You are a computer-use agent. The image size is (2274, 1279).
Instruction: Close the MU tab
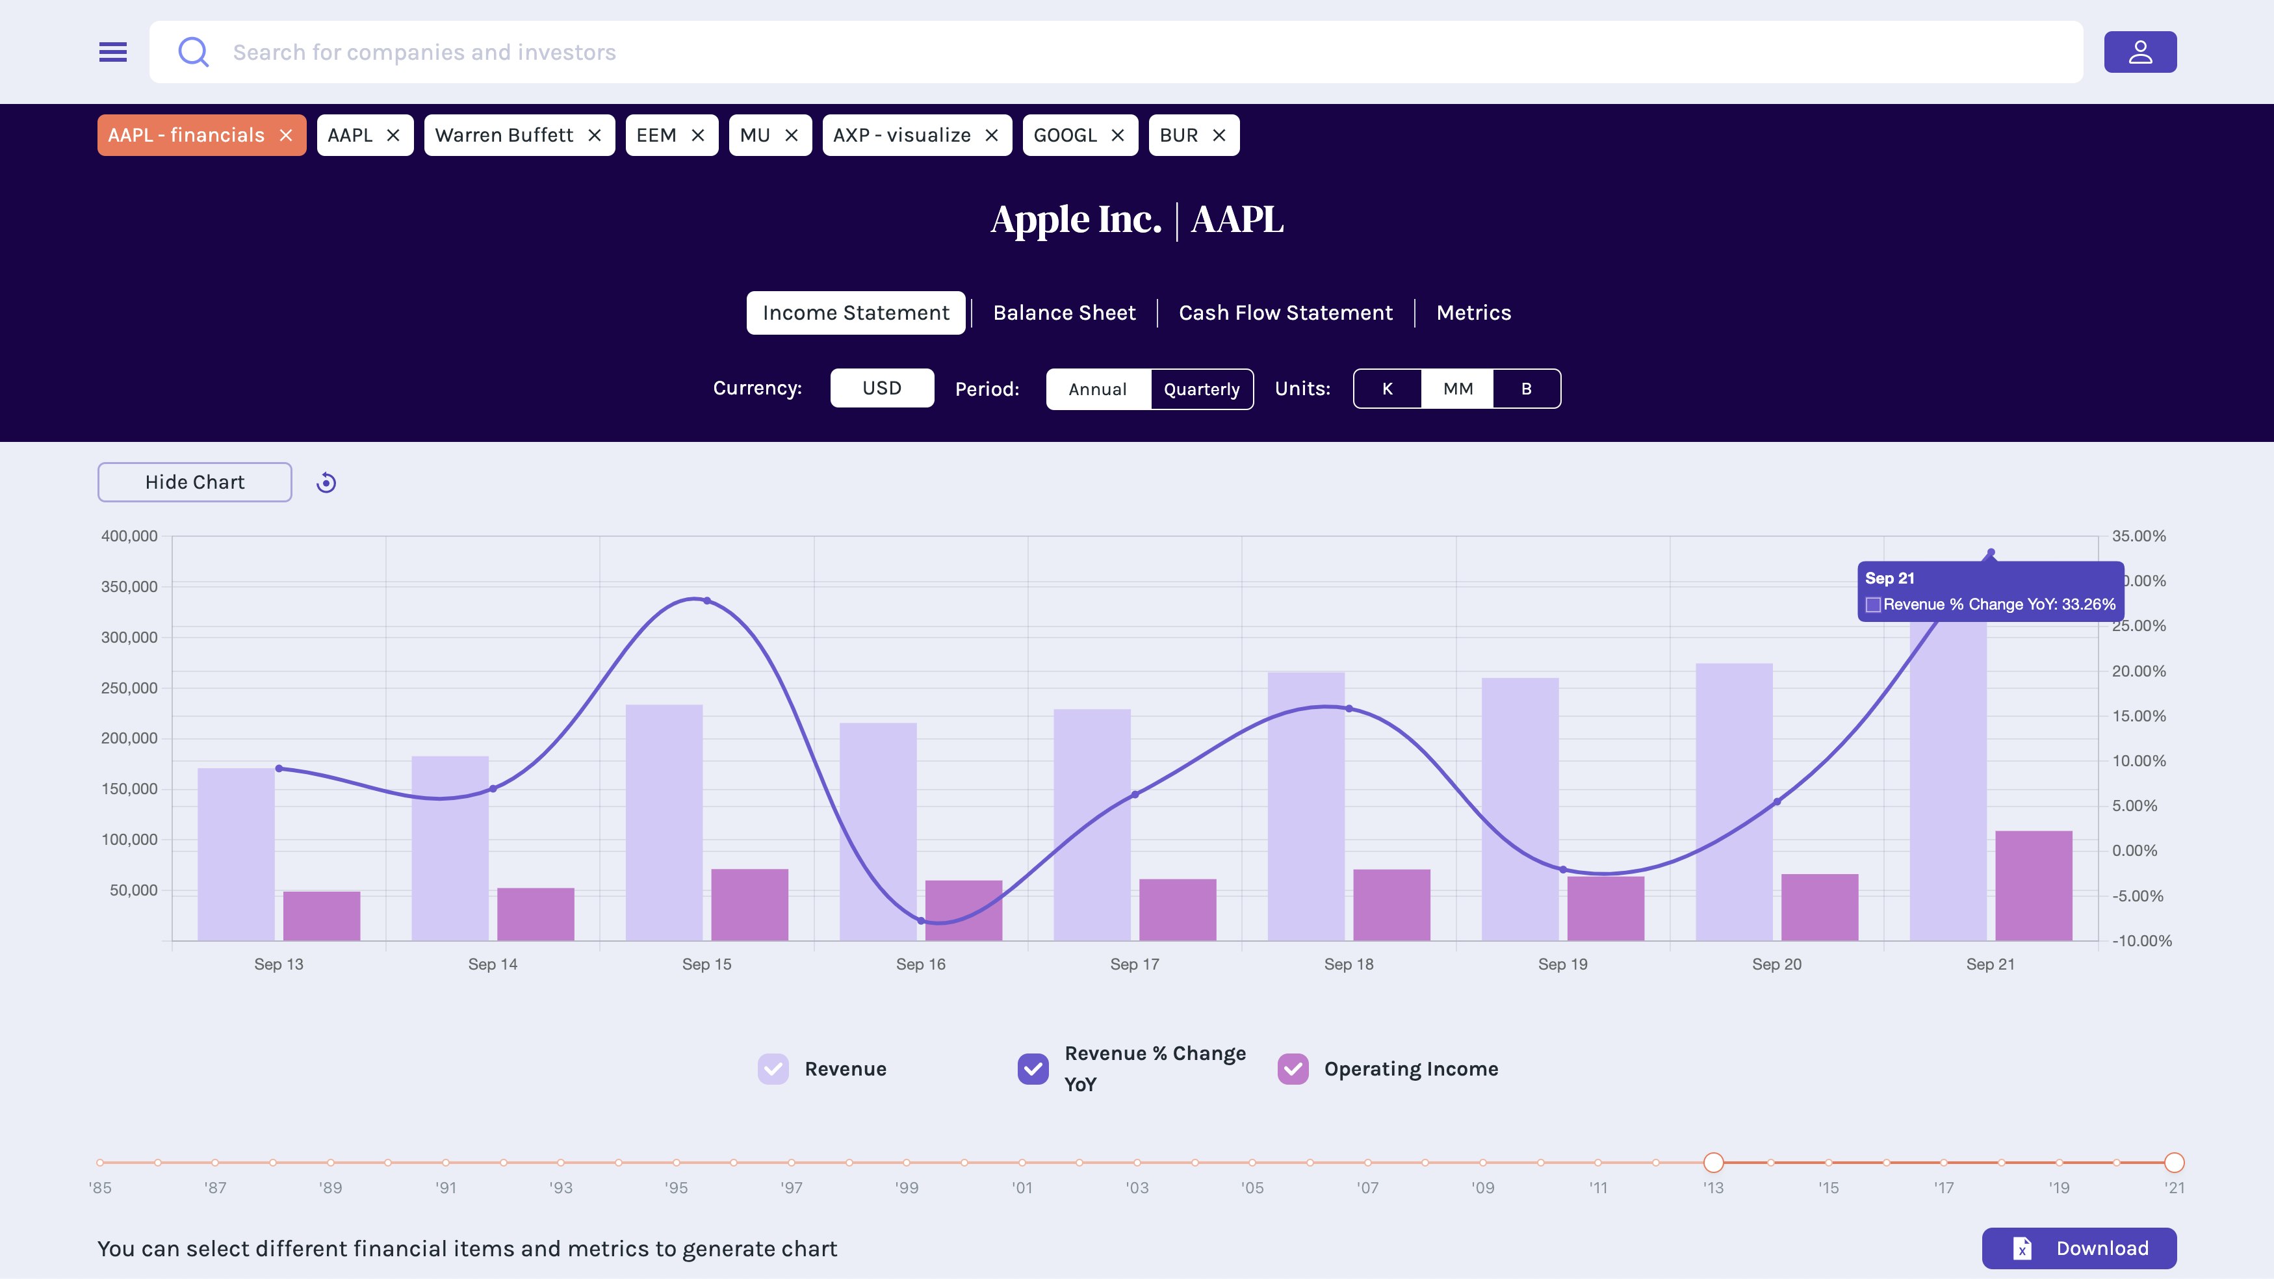pos(792,135)
